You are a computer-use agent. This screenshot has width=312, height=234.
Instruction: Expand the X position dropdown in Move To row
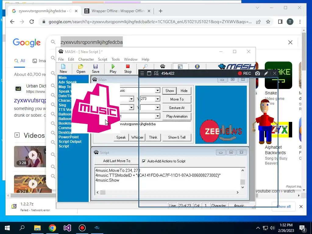point(131,99)
